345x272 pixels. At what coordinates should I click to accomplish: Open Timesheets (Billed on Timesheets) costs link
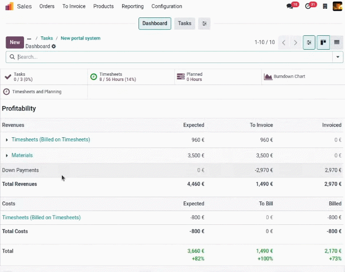pos(41,217)
